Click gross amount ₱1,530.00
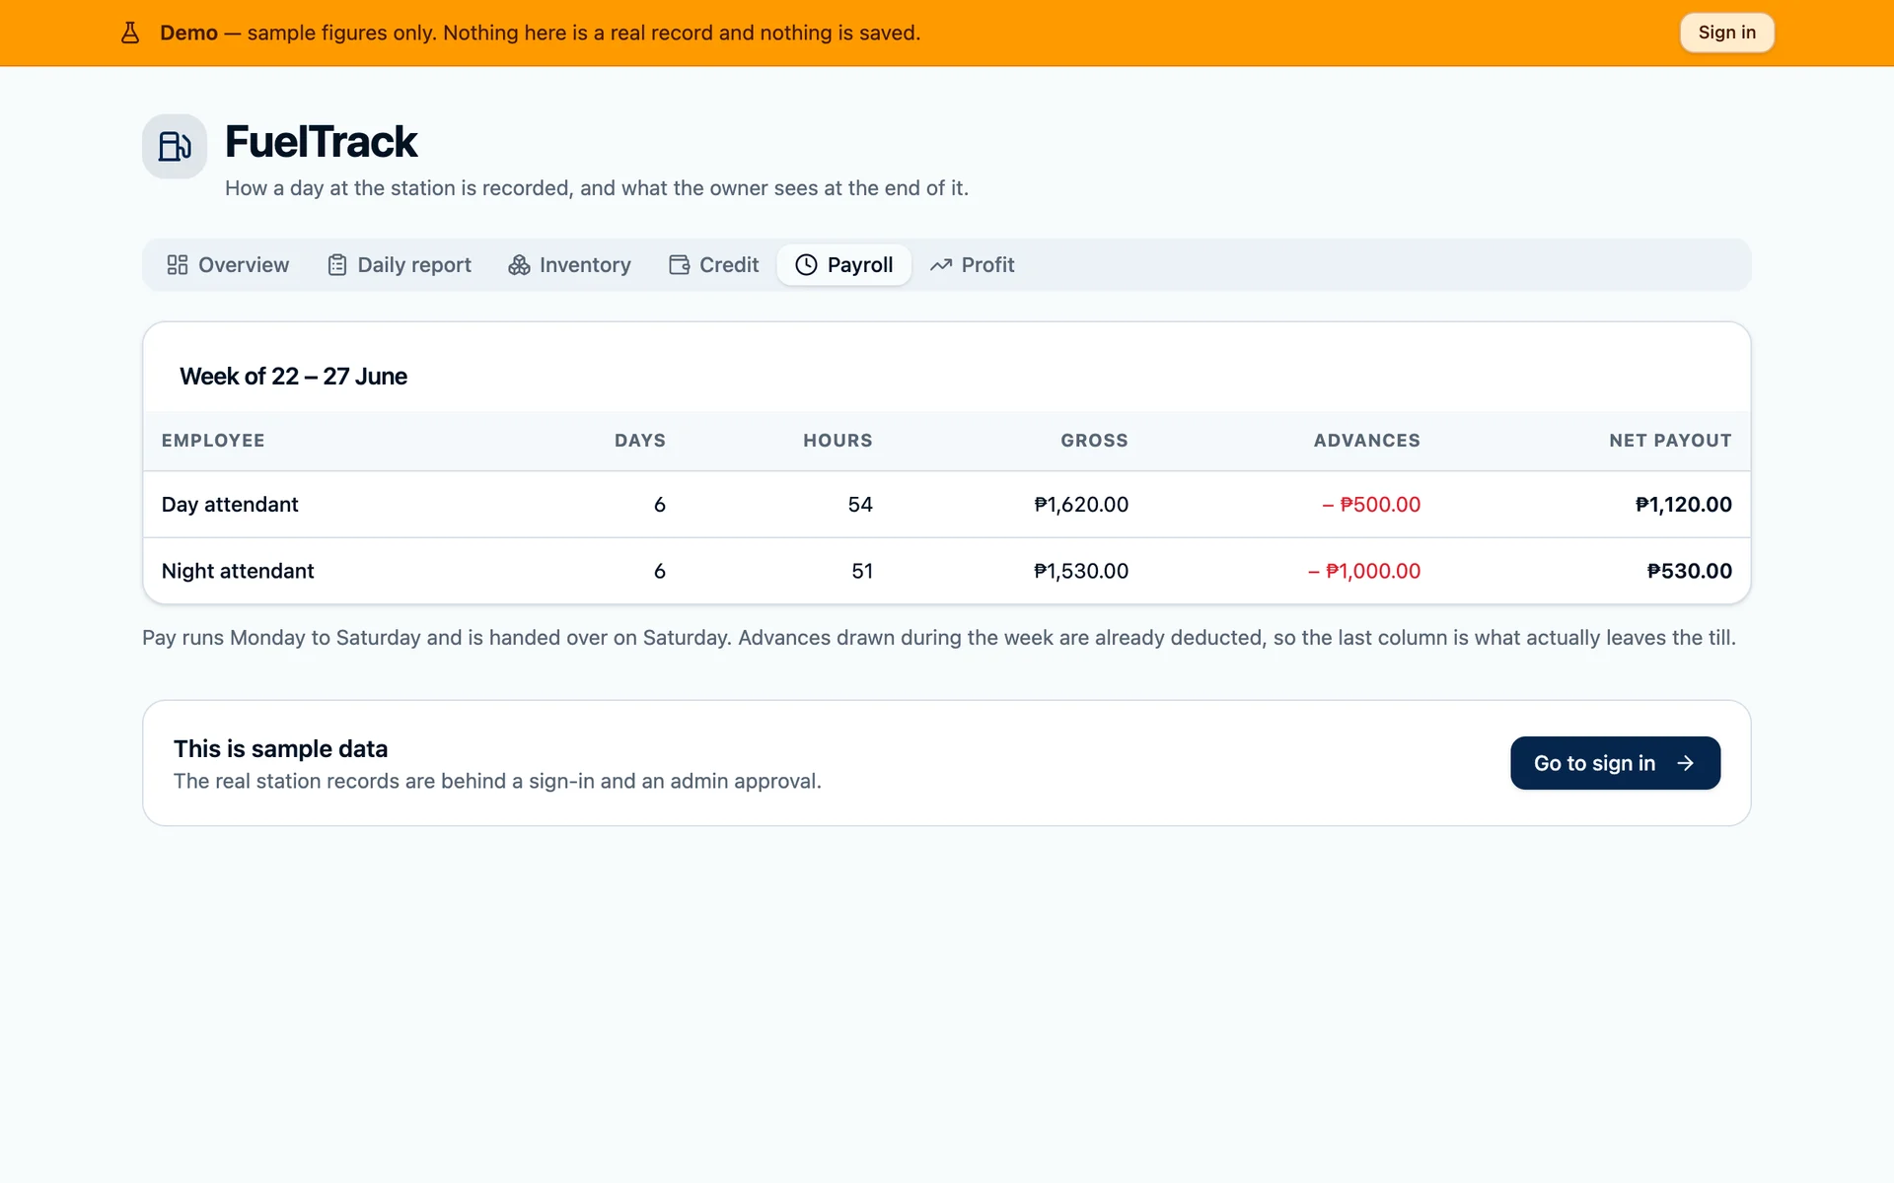Image resolution: width=1894 pixels, height=1183 pixels. [x=1081, y=572]
